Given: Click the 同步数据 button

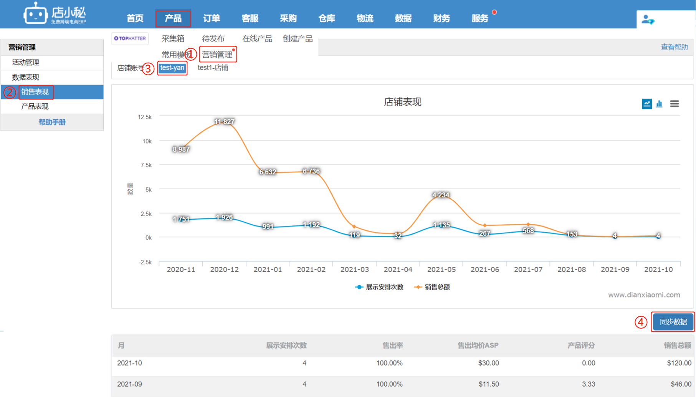Looking at the screenshot, I should (x=673, y=322).
